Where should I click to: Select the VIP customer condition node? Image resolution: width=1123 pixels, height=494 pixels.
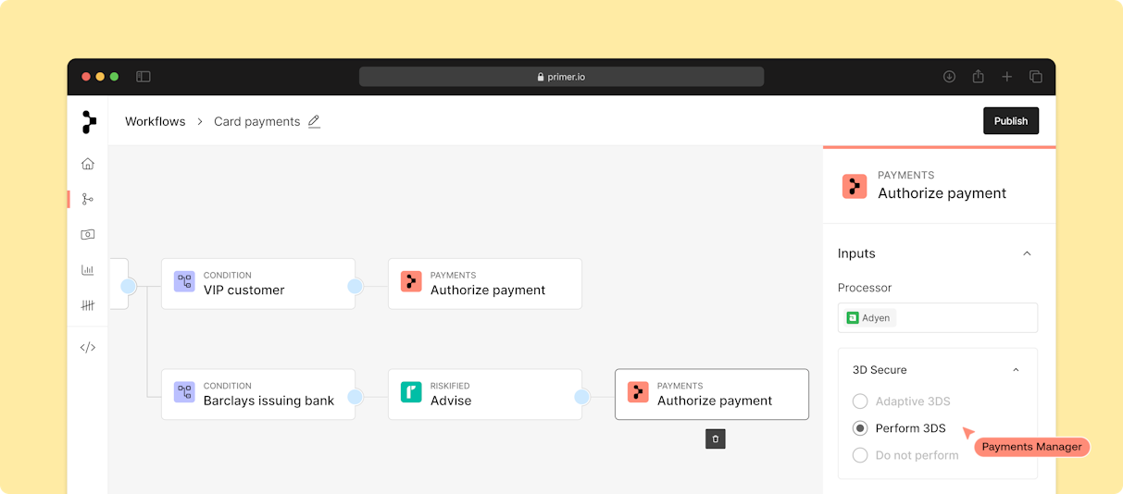[258, 283]
